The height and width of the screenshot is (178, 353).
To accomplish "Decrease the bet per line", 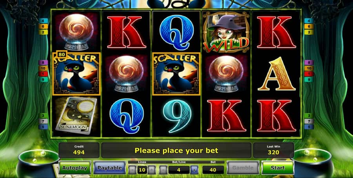I will pyautogui.click(x=164, y=170).
